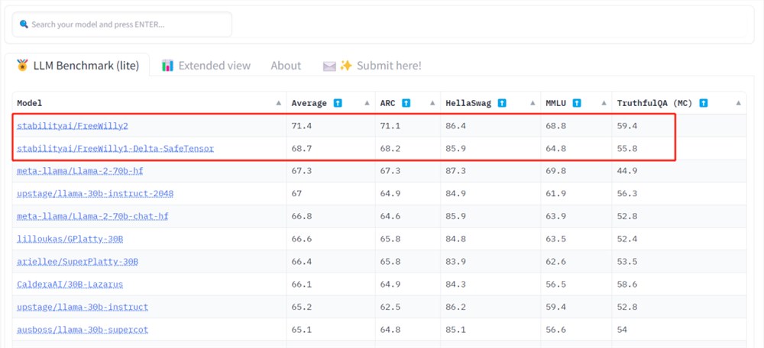Click the blue up-arrow icon next to HellaSwag

click(502, 103)
